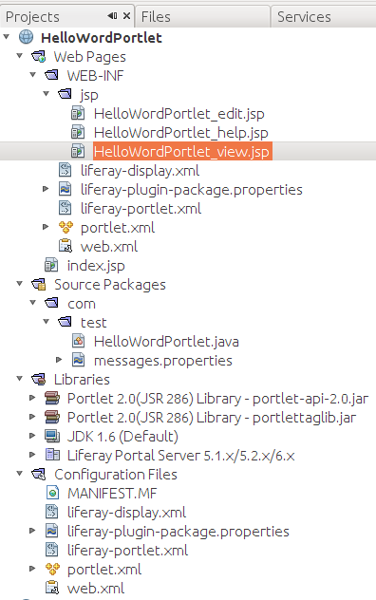This screenshot has width=376, height=600.
Task: Click liferay-portlet.xml icon under WEB-INF
Action: pos(66,208)
